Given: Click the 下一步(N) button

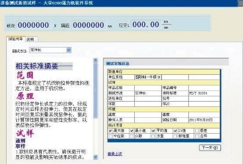Looking at the screenshot, I should click(x=210, y=148).
